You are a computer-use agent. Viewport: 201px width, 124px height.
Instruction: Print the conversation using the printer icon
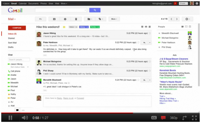coord(146,27)
